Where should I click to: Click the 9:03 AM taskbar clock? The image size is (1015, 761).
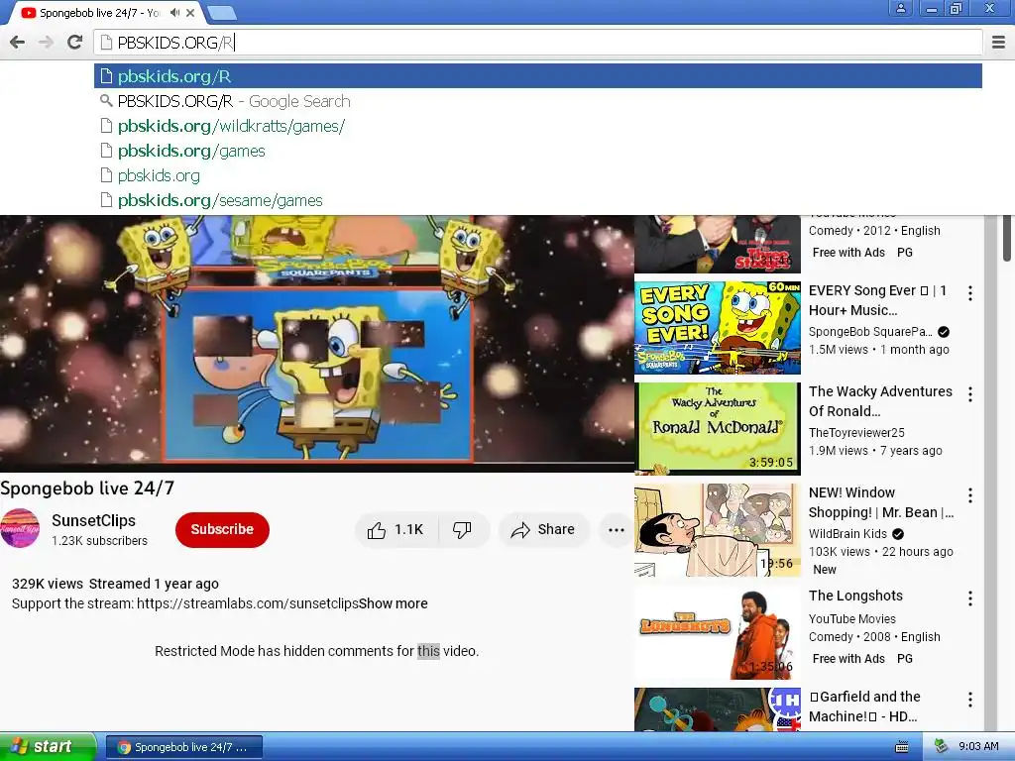978,747
